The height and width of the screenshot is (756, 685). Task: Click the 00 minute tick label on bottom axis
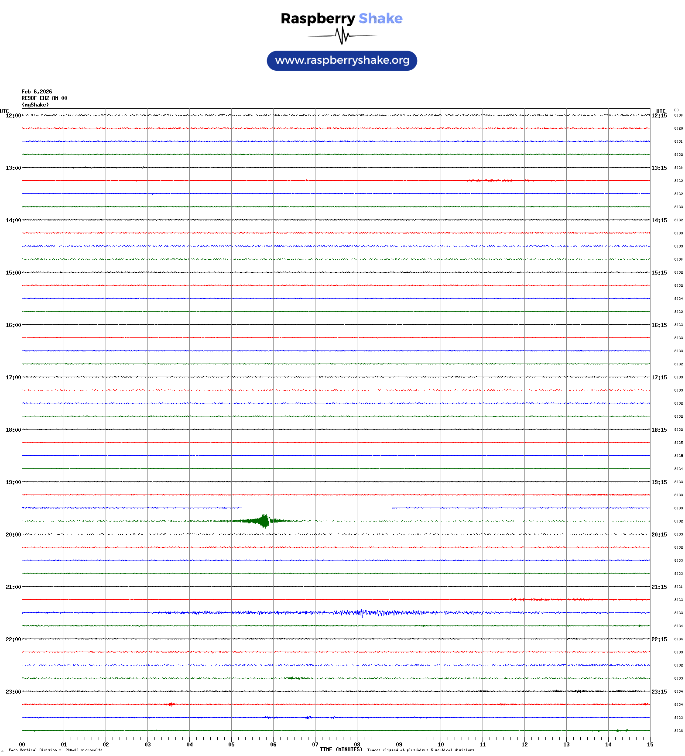click(x=22, y=745)
